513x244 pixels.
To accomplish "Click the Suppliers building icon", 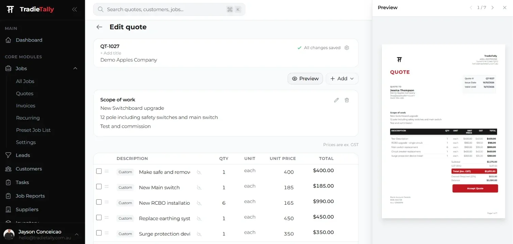I will tap(9, 209).
